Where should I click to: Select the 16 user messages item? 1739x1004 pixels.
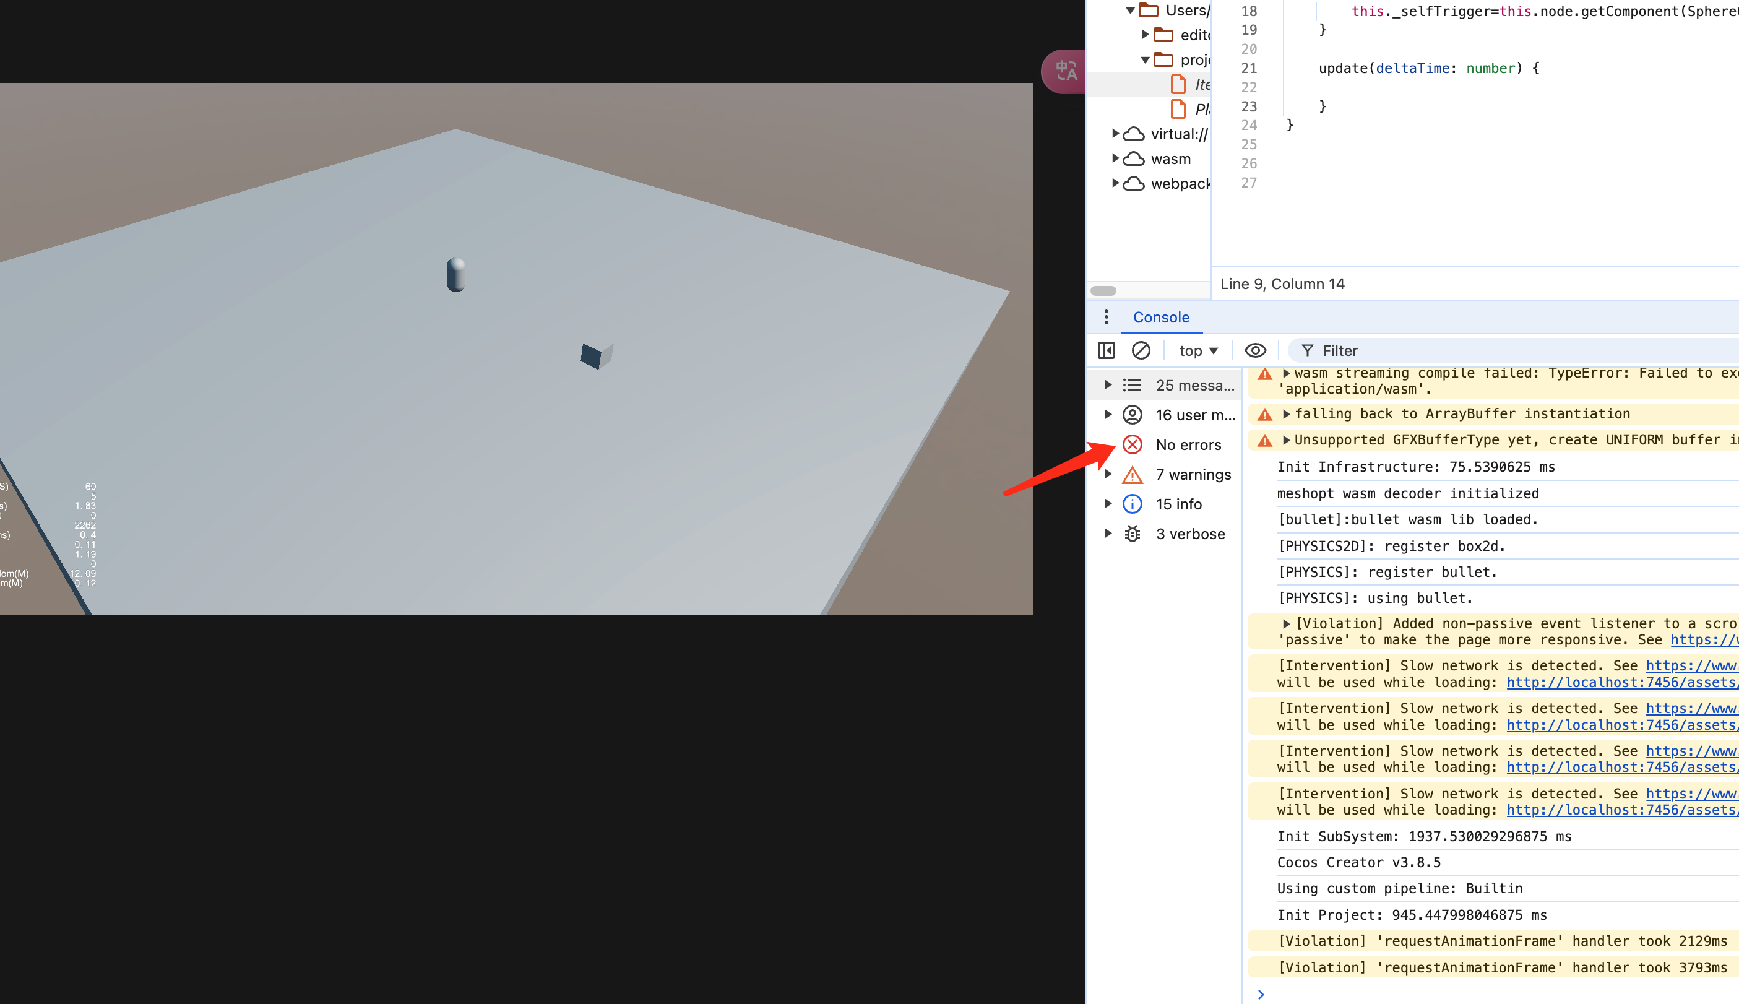tap(1194, 415)
